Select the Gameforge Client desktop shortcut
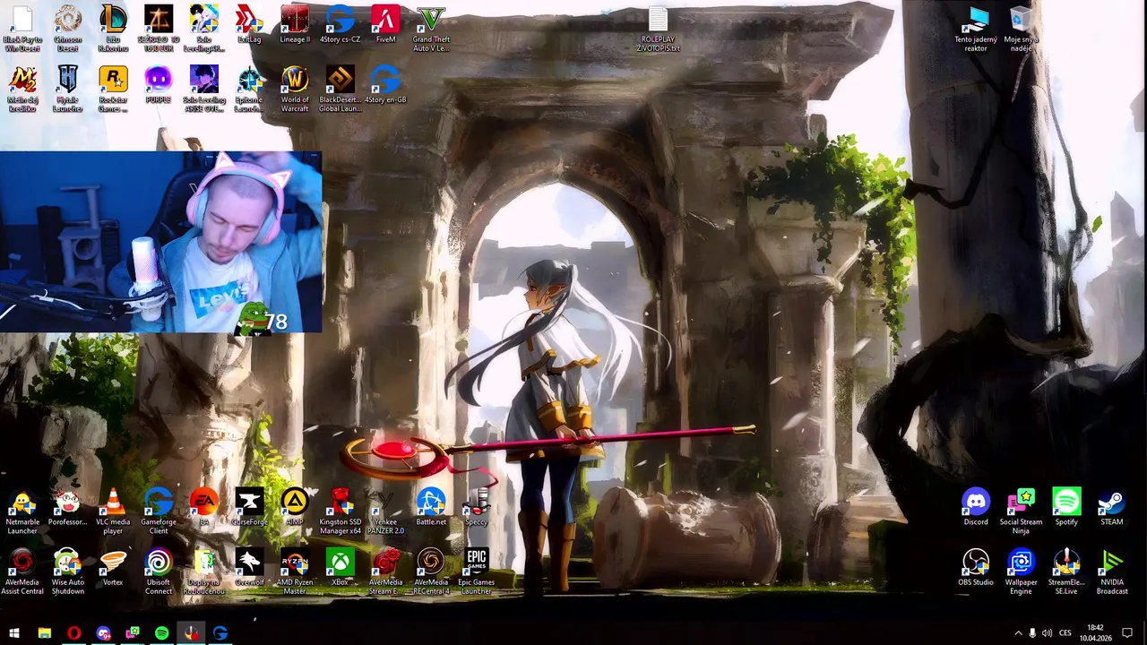Viewport: 1147px width, 645px height. tap(158, 512)
